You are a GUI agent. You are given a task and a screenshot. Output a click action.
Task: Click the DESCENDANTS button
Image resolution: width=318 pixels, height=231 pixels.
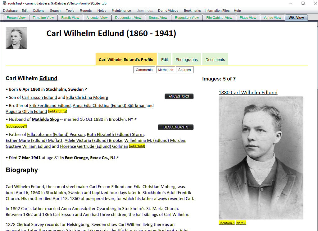[x=176, y=127]
